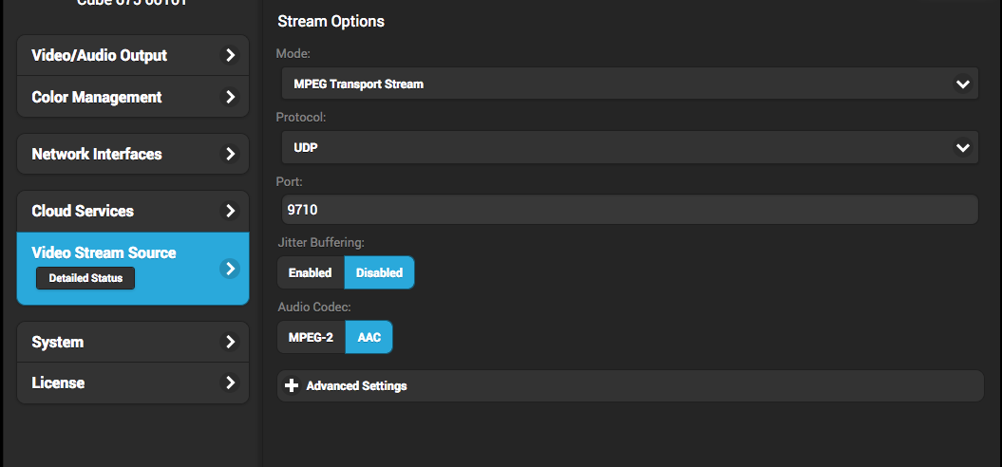Open the Mode dropdown
The height and width of the screenshot is (467, 1002).
(x=629, y=84)
